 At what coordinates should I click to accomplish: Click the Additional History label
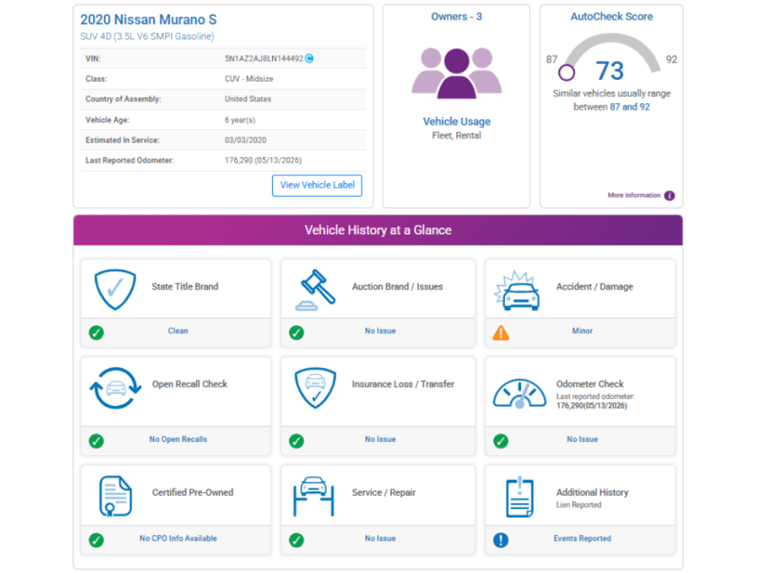click(x=592, y=492)
